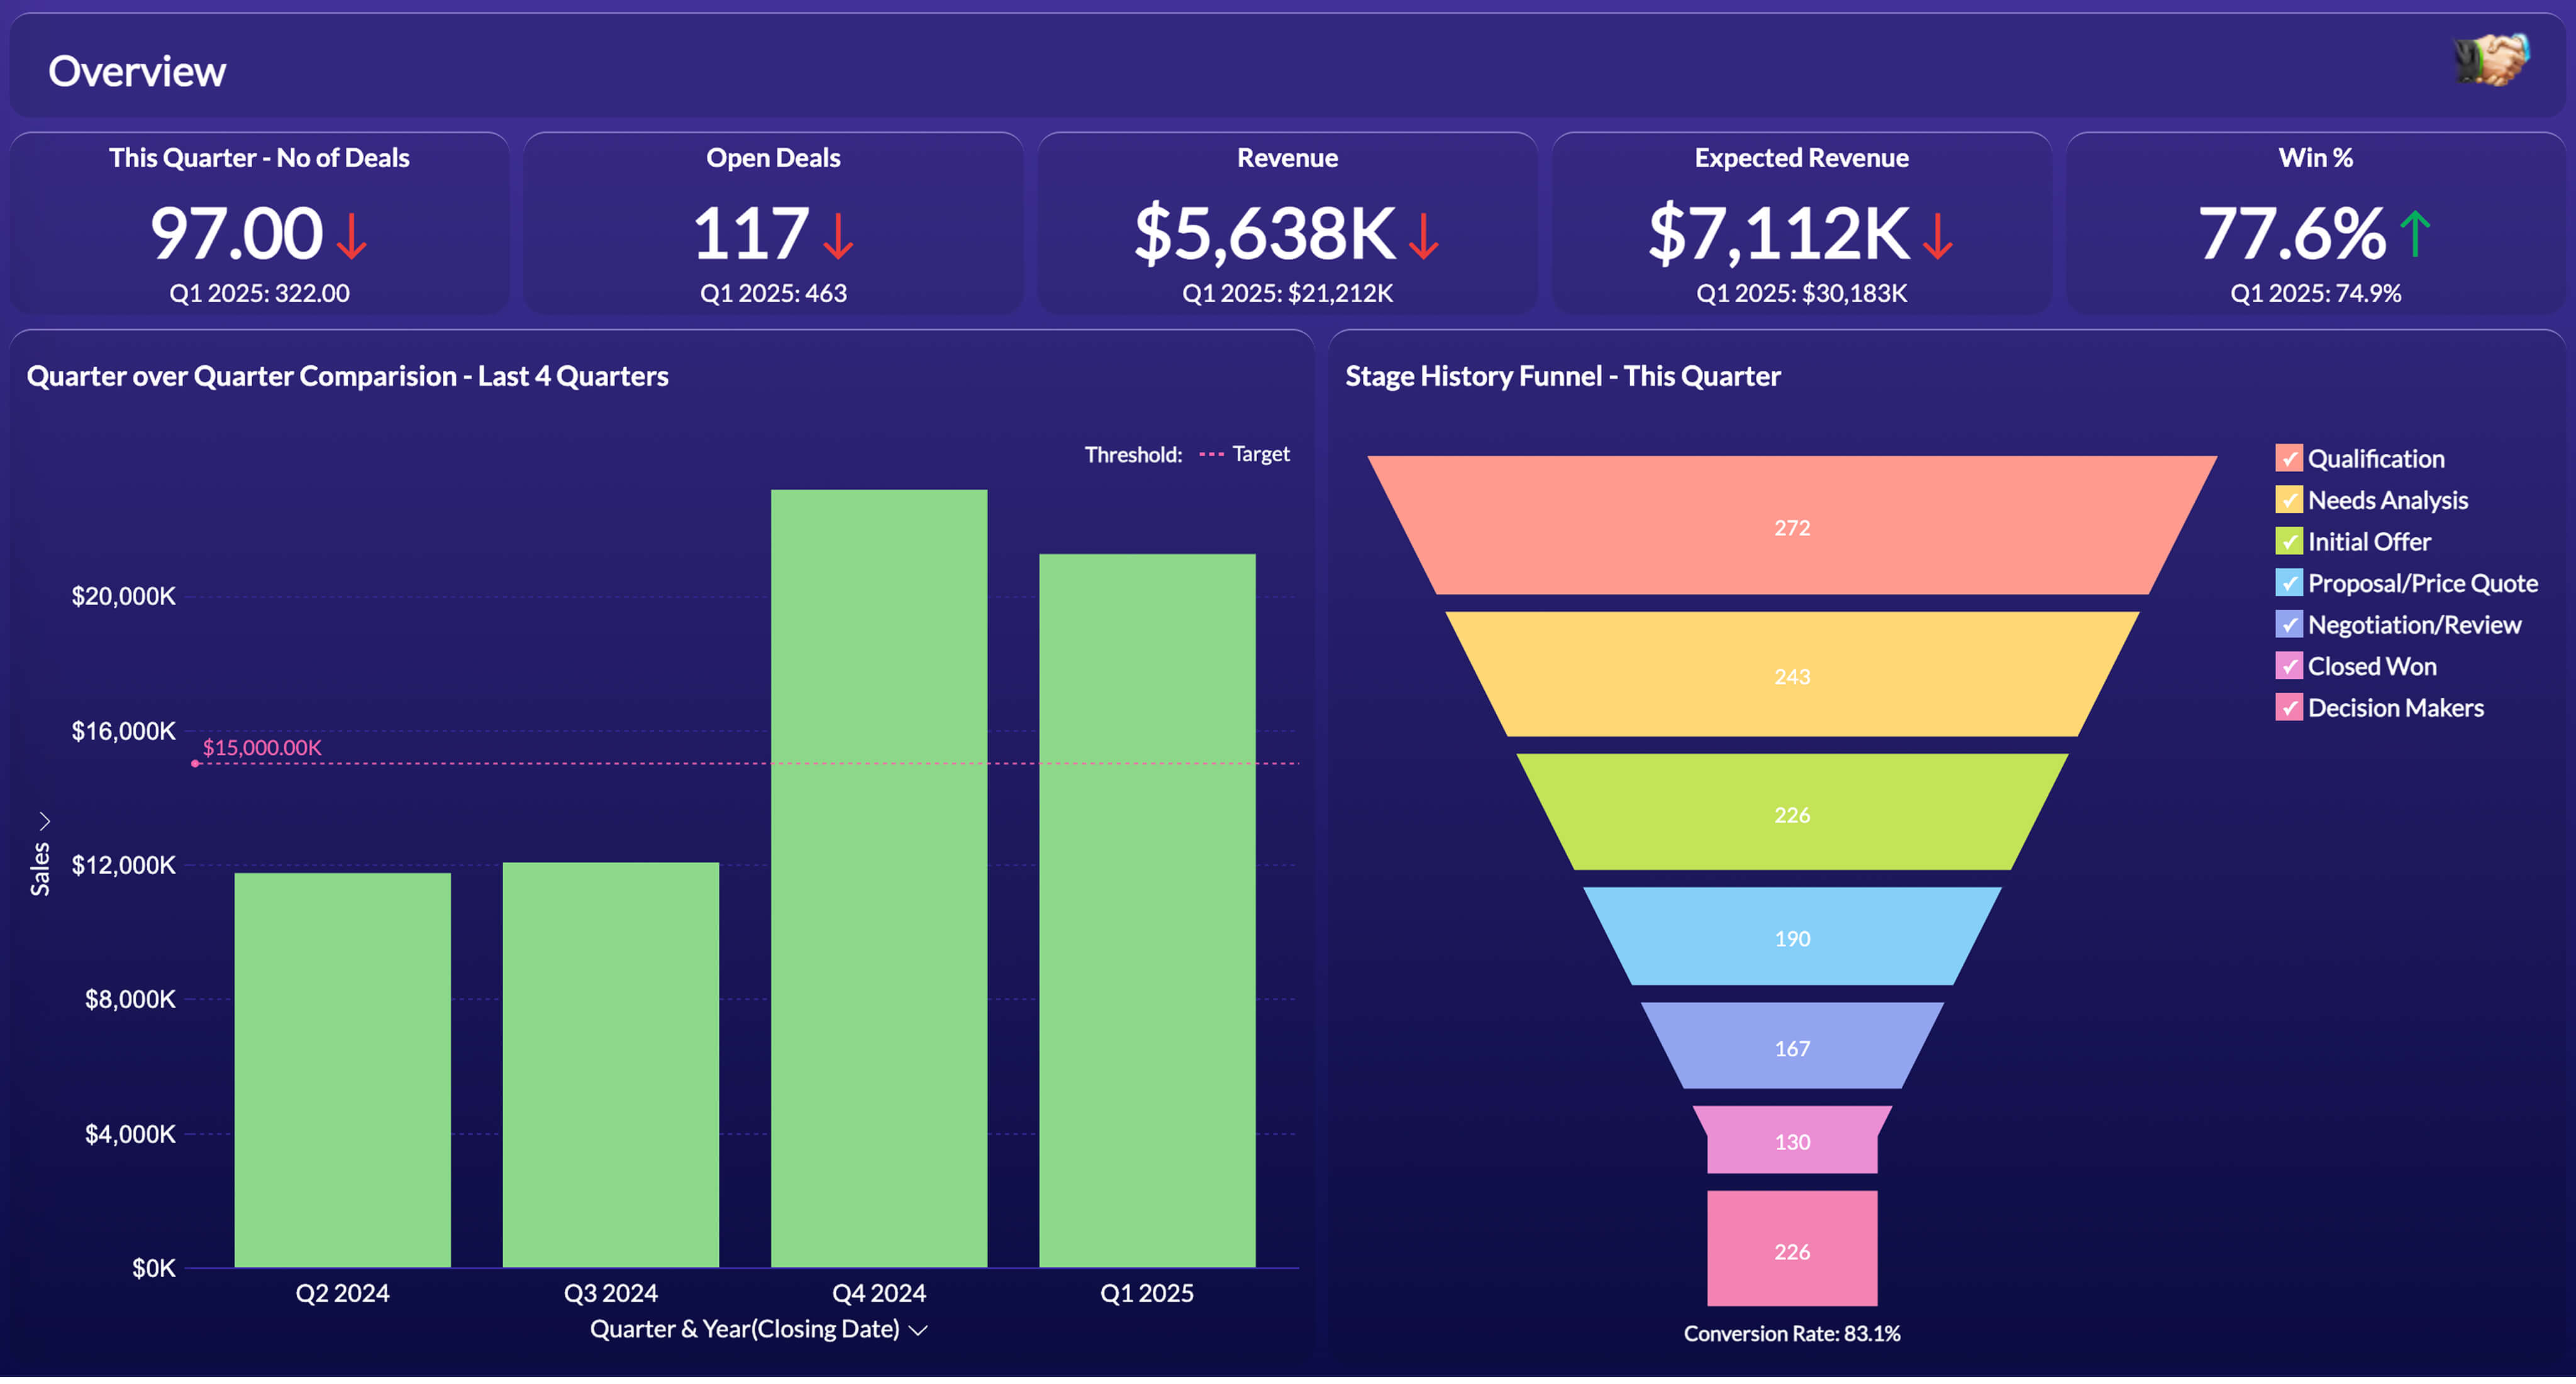Image resolution: width=2576 pixels, height=1384 pixels.
Task: Click the green up arrow beside 77.6%
Action: [x=2416, y=234]
